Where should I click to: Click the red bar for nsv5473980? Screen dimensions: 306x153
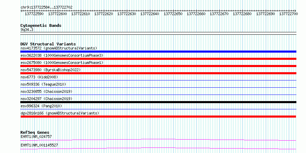click(x=158, y=73)
